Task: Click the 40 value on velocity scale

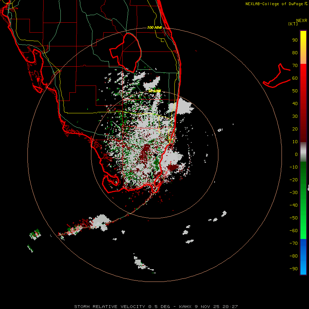Action: [x=295, y=104]
